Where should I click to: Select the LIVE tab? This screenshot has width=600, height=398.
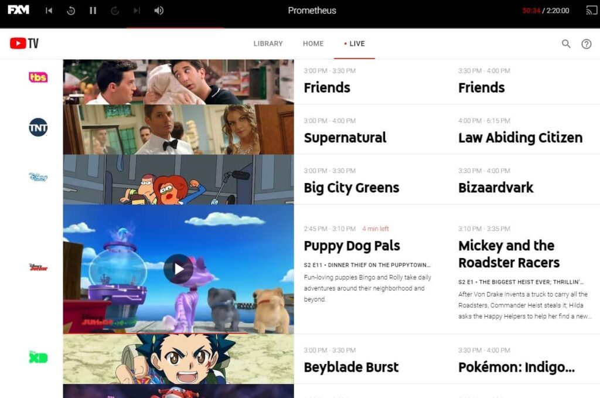click(x=357, y=43)
